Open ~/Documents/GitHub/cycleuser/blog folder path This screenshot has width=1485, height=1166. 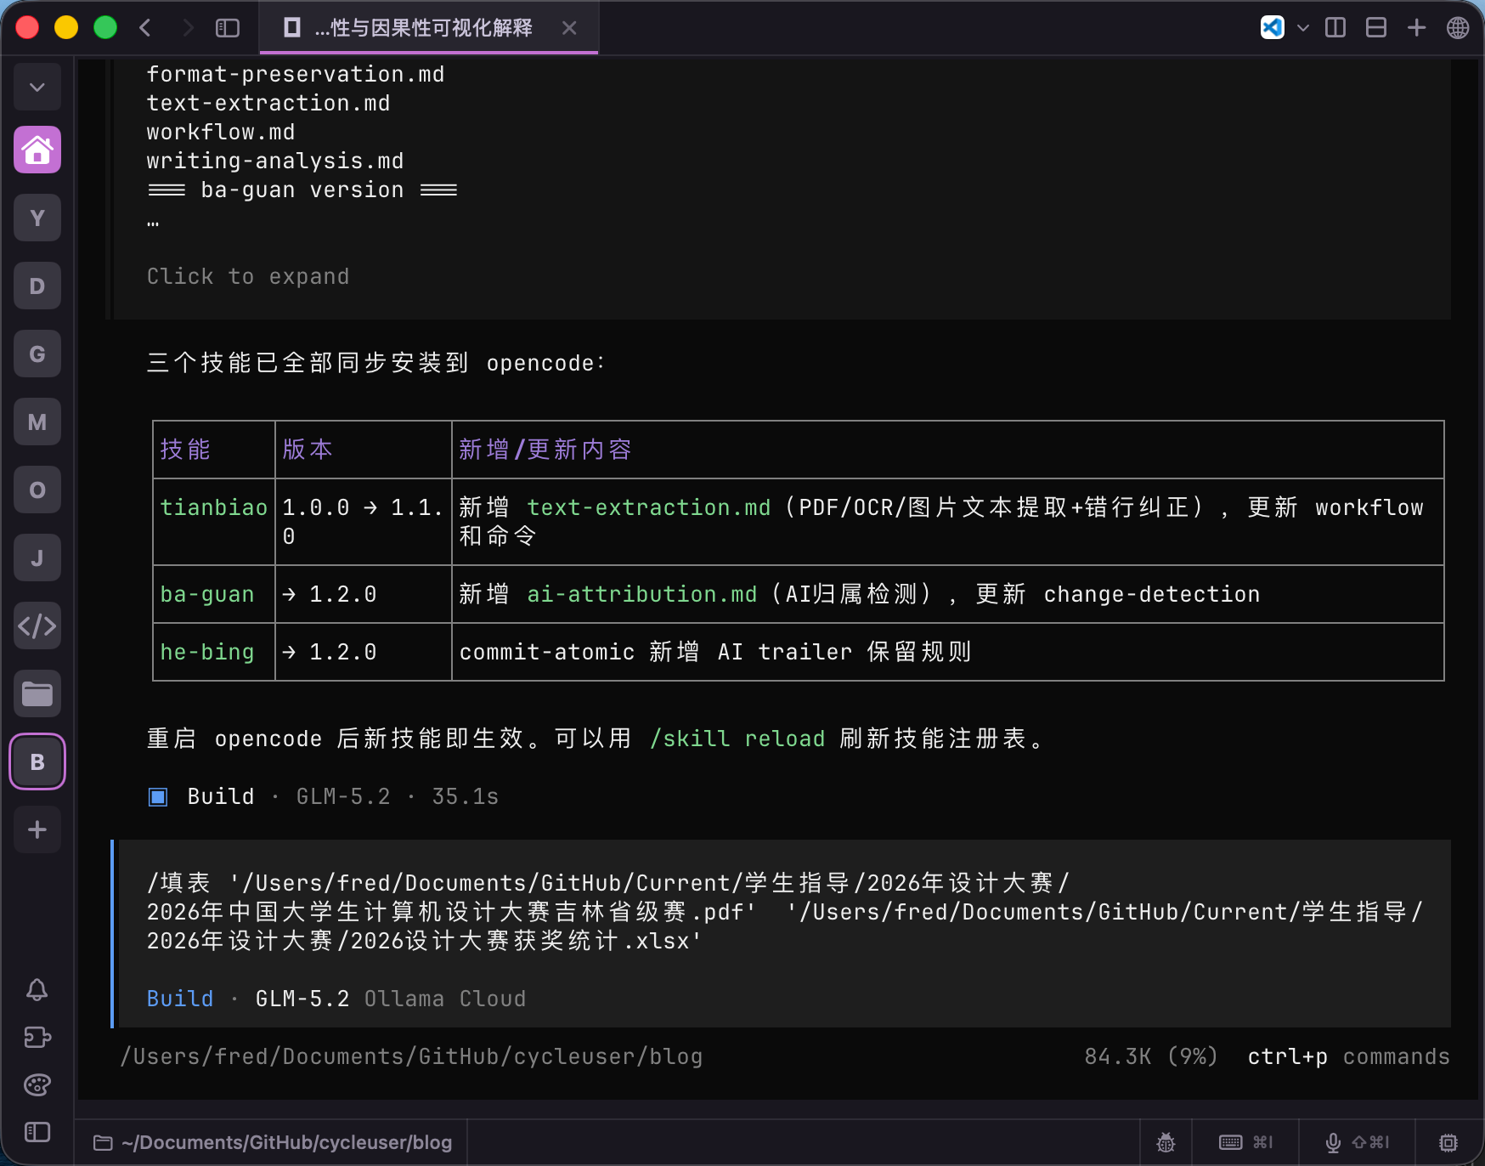coord(272,1142)
